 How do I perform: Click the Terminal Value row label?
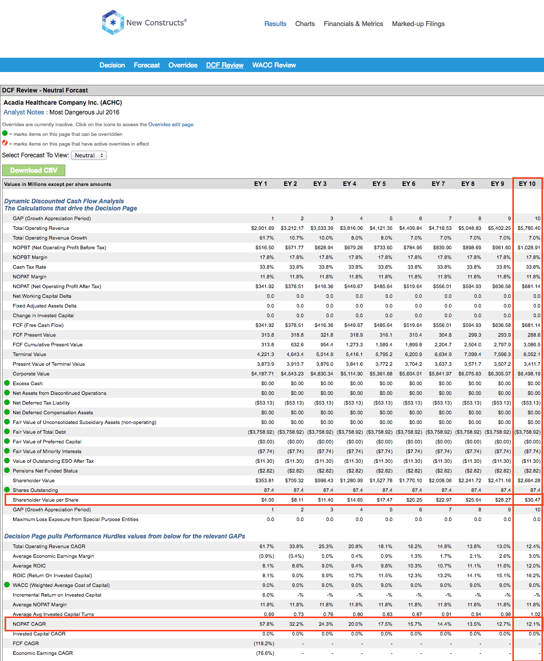(x=29, y=354)
